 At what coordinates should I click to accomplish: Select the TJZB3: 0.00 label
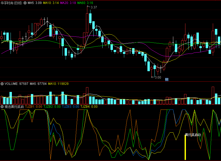coord(70,107)
